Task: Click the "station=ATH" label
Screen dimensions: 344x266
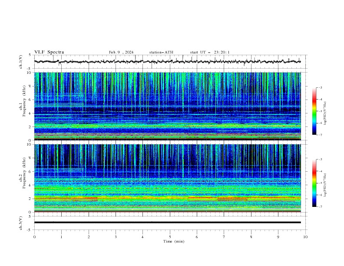Action: (x=161, y=52)
